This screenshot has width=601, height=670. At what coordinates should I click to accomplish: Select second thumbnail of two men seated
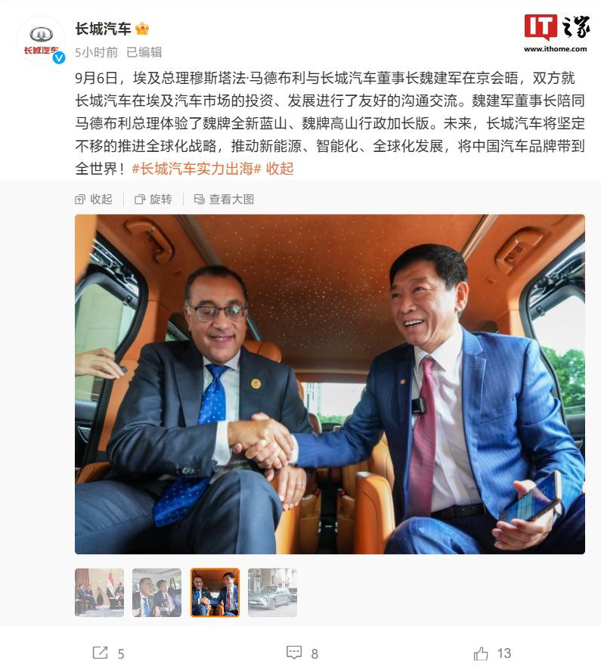(156, 592)
